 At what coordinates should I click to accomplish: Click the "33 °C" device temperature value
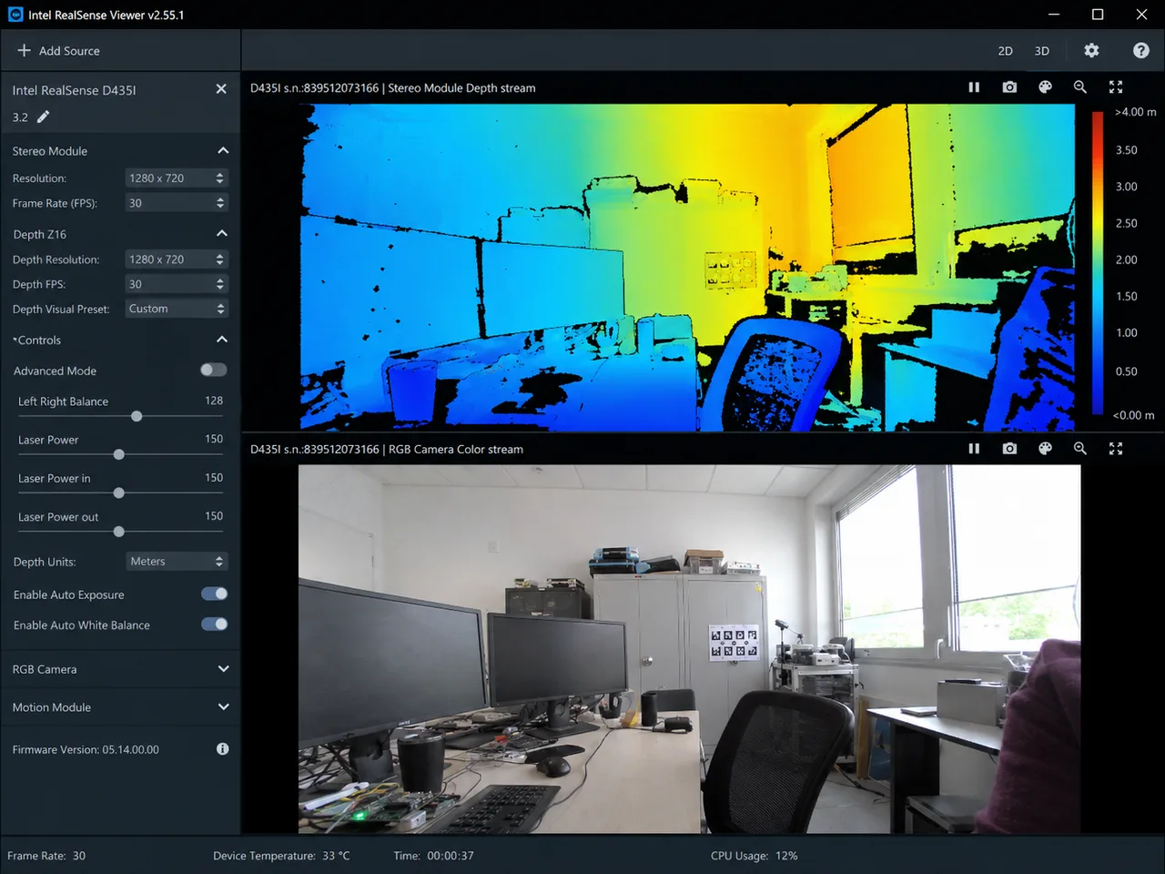(x=336, y=856)
